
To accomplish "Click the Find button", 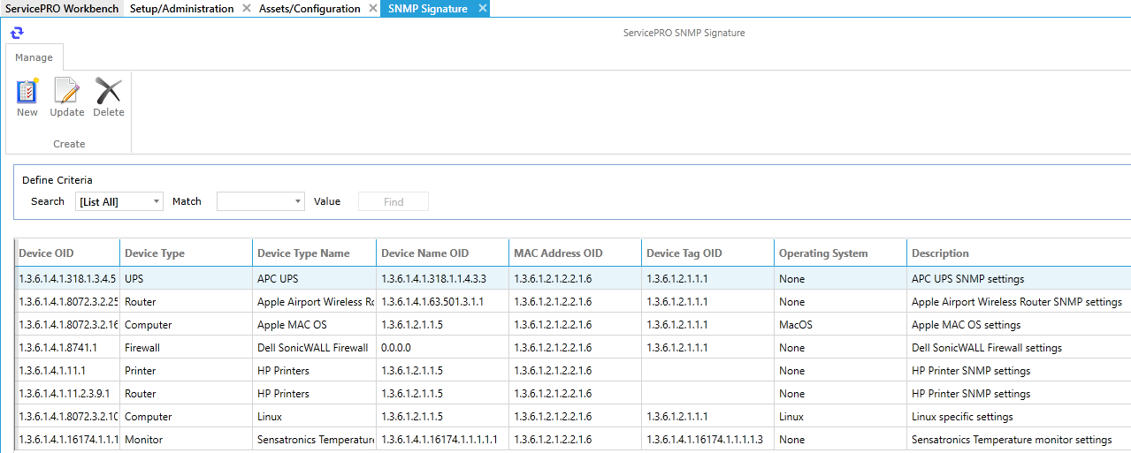I will 394,201.
